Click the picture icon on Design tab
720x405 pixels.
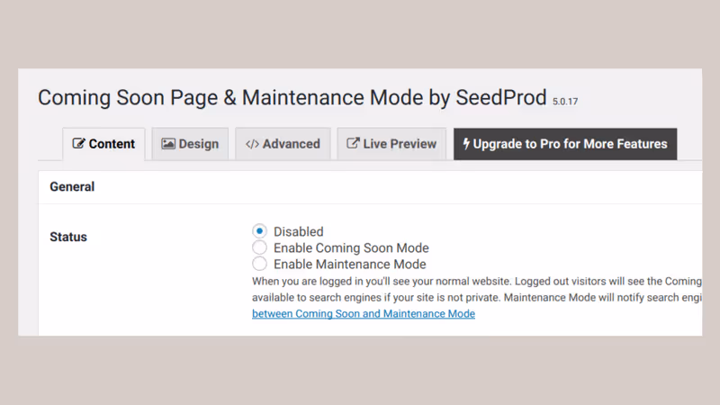[168, 144]
